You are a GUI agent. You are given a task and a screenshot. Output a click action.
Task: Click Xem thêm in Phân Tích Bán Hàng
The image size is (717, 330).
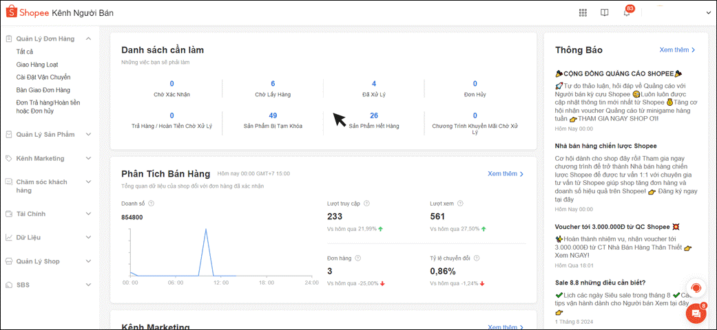click(x=506, y=174)
